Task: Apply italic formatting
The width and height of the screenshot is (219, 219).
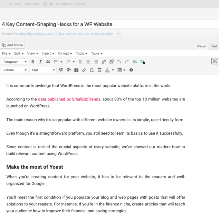Action: [x=40, y=62]
